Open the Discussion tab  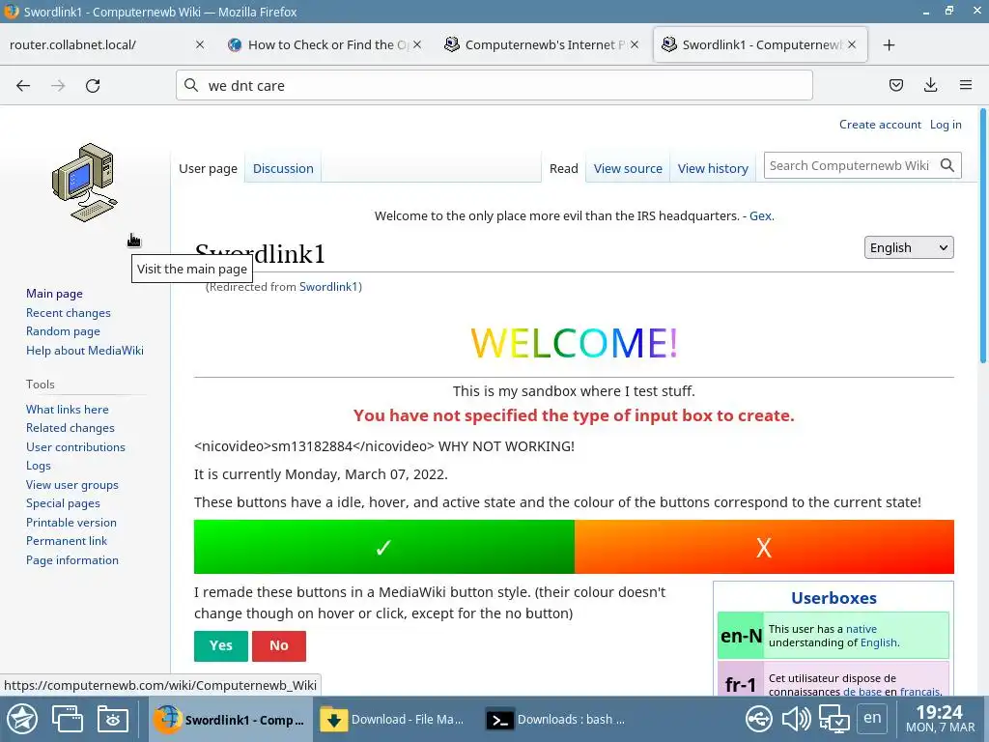(x=283, y=168)
